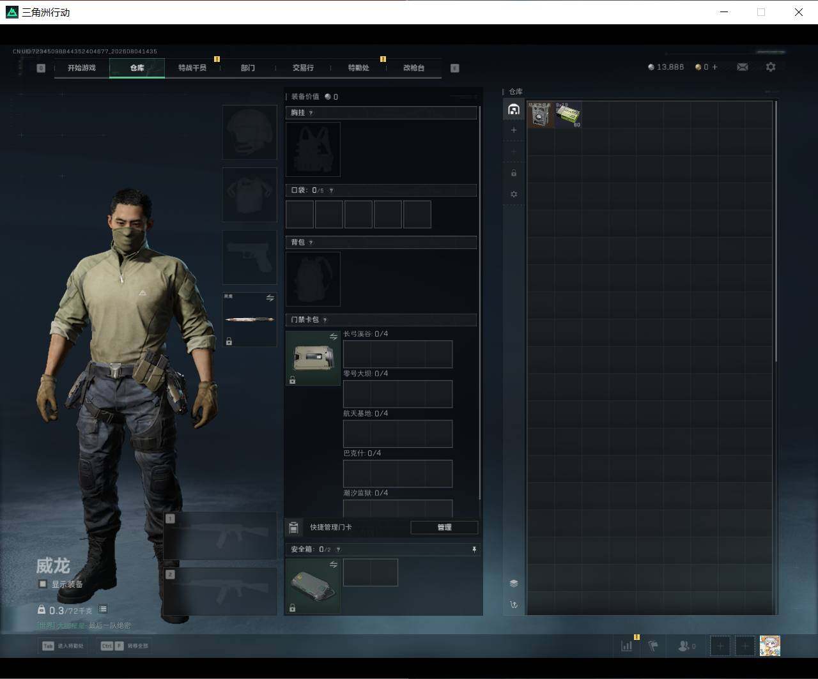
Task: Click the stacked layers icon in the warehouse sidebar
Action: click(x=514, y=583)
